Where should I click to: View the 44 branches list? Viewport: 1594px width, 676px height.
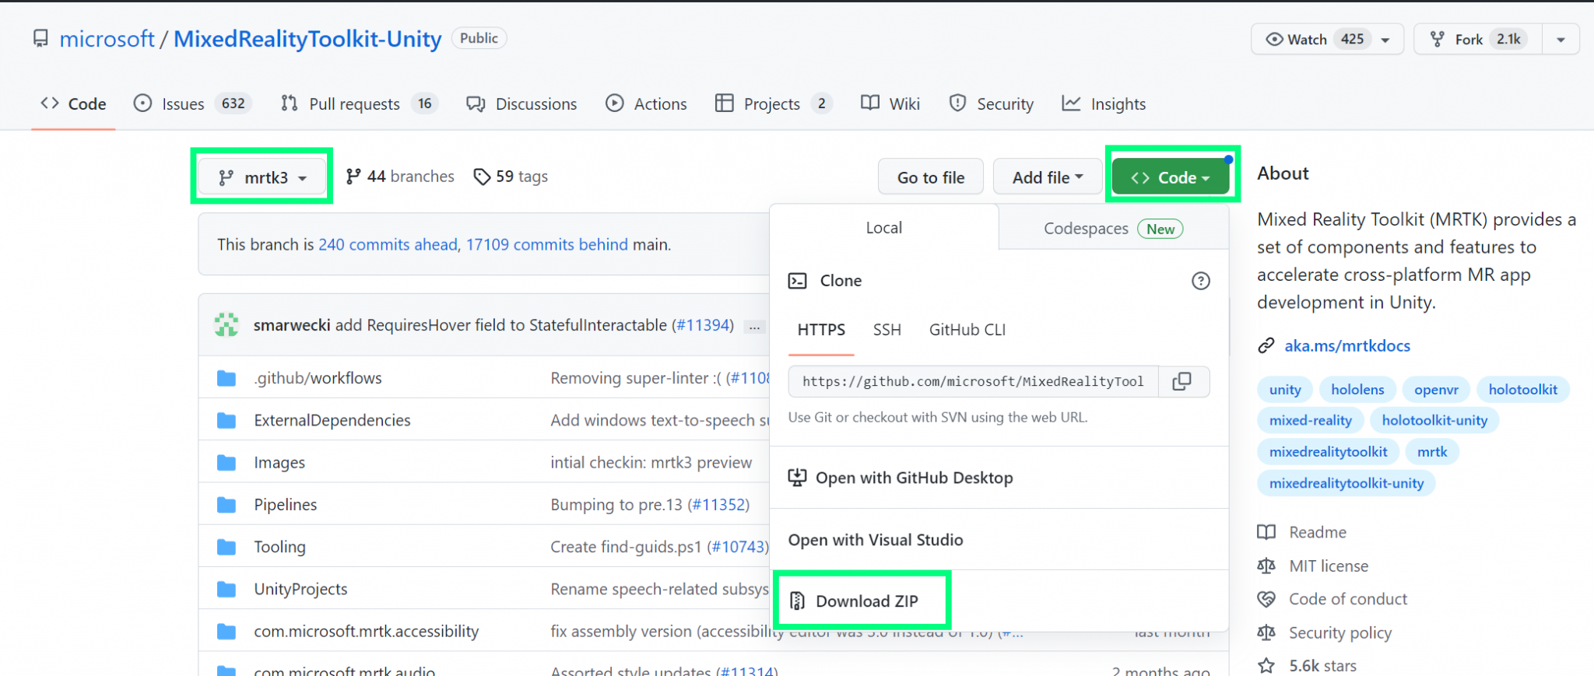[x=400, y=177]
